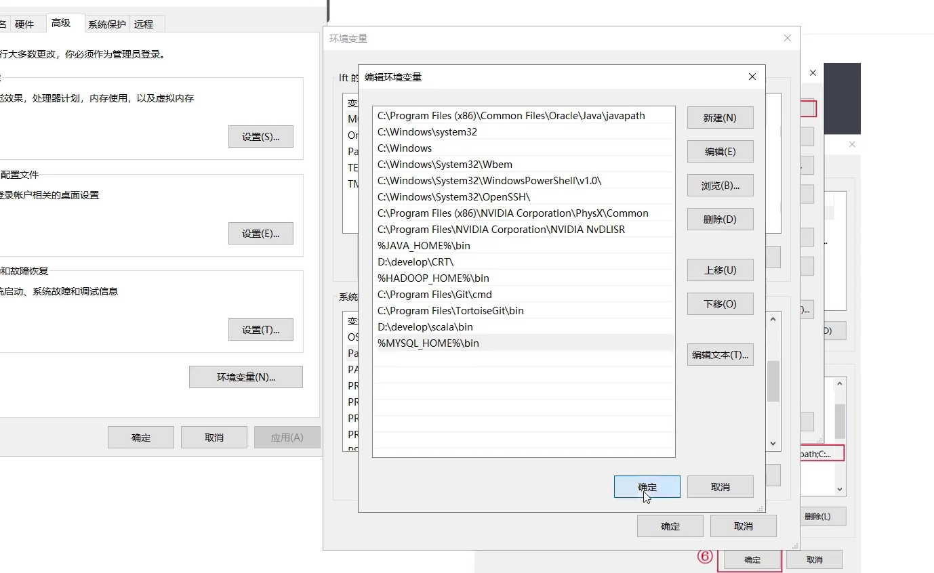Click 新建(N) to add a path
Viewport: 934px width, 573px height.
720,117
